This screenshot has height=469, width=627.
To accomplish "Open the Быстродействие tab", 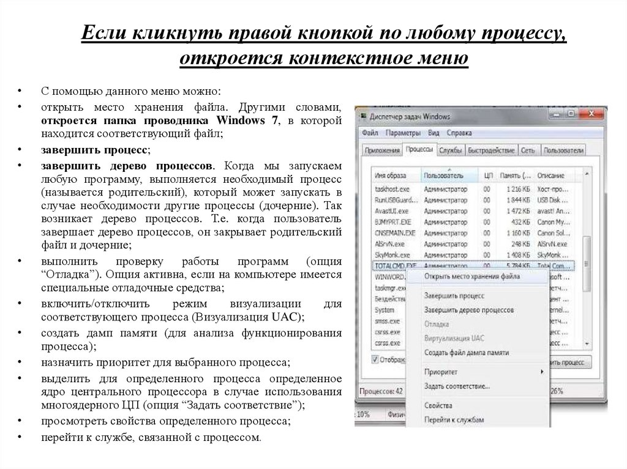I will pyautogui.click(x=491, y=150).
